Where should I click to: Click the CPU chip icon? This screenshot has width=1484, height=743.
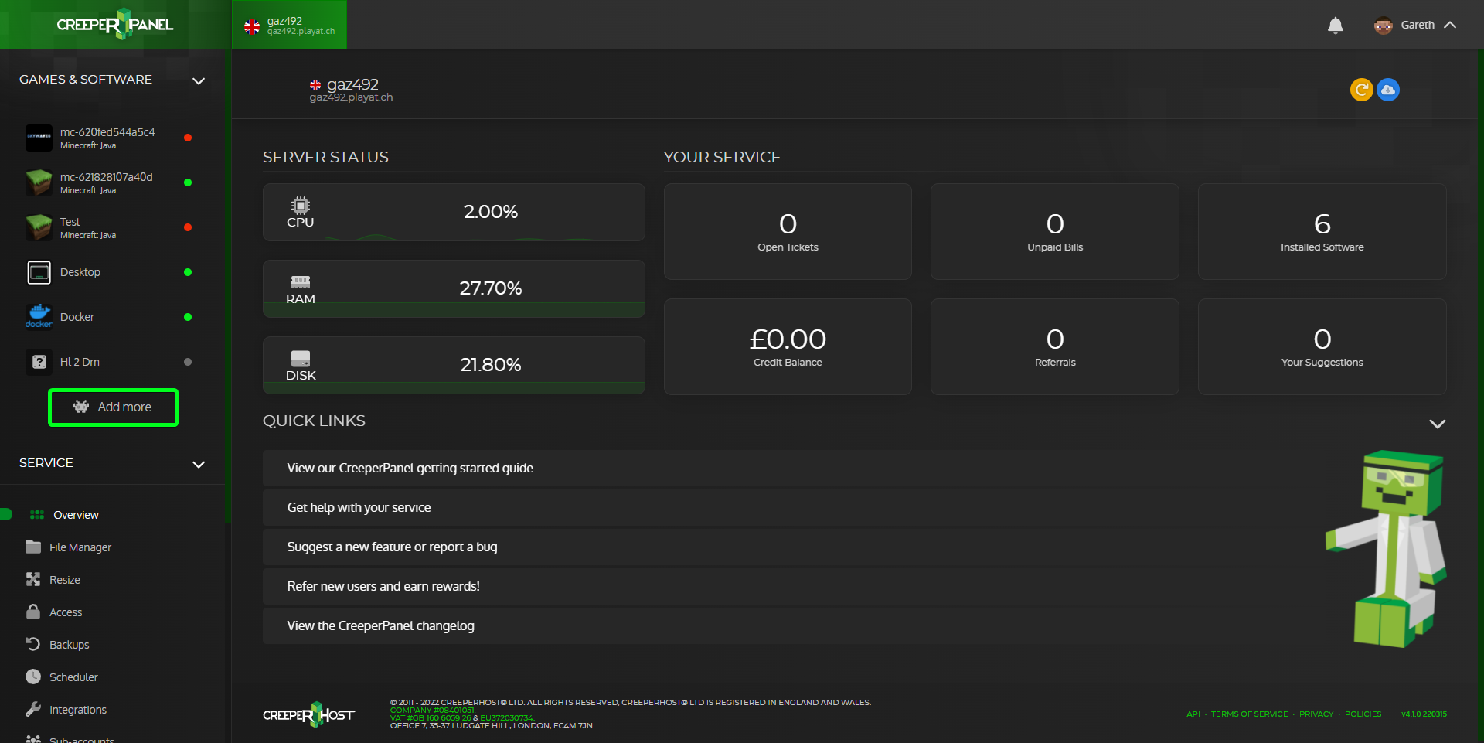point(301,205)
